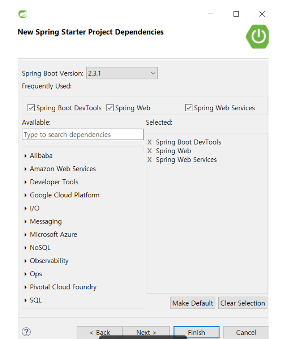Click the dependency search field
Image resolution: width=285 pixels, height=339 pixels.
83,135
